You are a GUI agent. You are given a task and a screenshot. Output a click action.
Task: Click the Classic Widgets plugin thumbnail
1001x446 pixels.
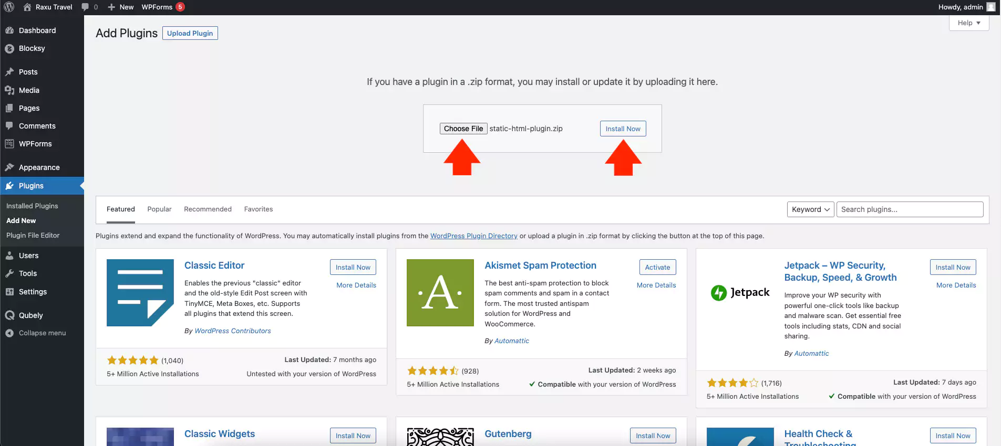tap(140, 437)
